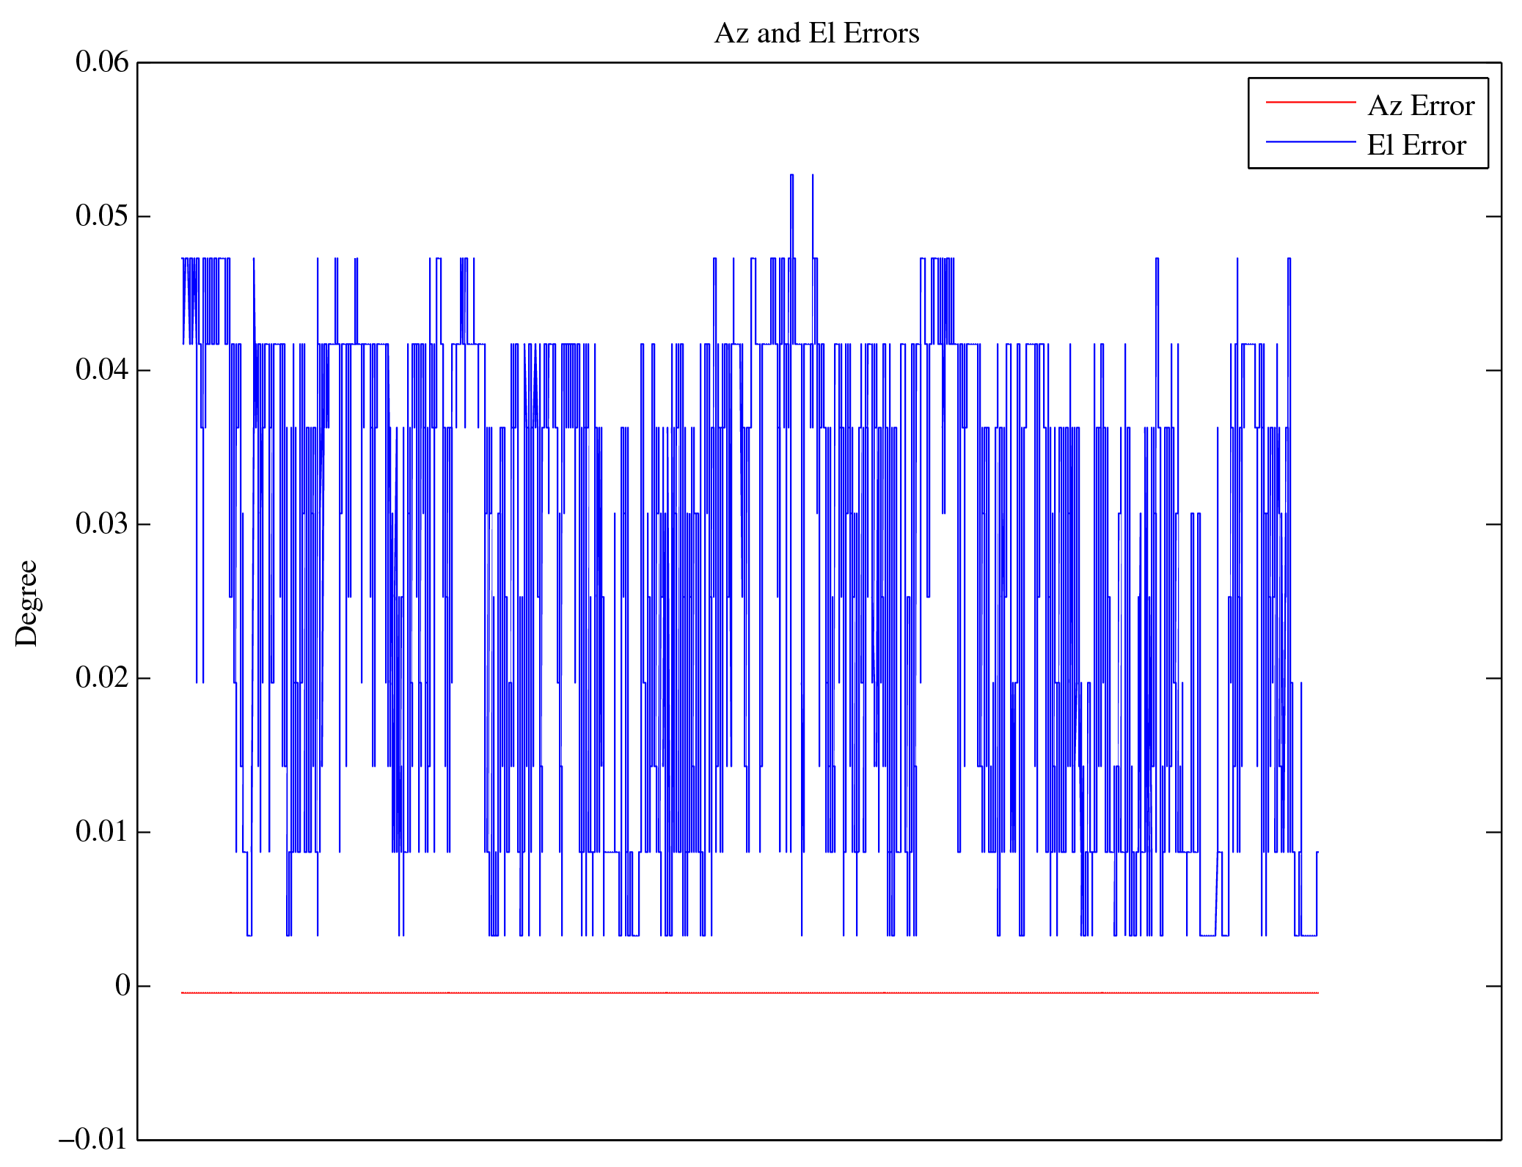Select the 'Az Error' legend label
The image size is (1522, 1167).
(x=1420, y=106)
